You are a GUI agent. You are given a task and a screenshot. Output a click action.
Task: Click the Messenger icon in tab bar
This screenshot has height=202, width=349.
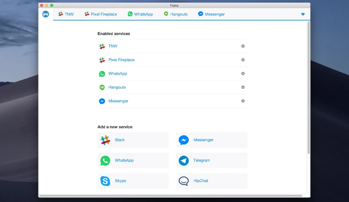(x=200, y=14)
